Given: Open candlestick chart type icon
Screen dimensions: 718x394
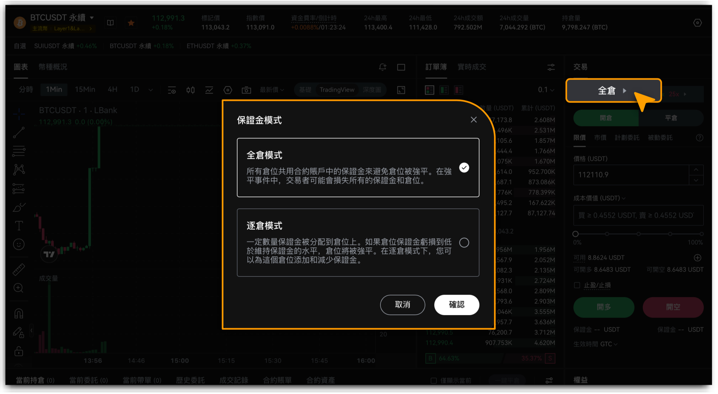Looking at the screenshot, I should [x=191, y=90].
